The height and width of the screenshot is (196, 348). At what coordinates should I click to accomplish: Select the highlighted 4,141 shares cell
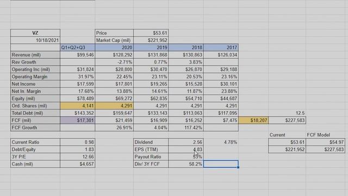(x=77, y=106)
